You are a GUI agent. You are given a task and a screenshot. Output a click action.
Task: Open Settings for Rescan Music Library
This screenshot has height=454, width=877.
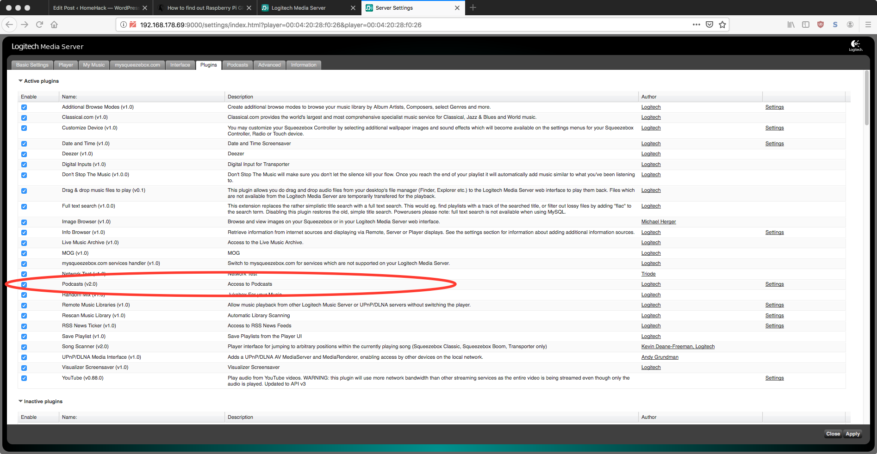point(774,316)
